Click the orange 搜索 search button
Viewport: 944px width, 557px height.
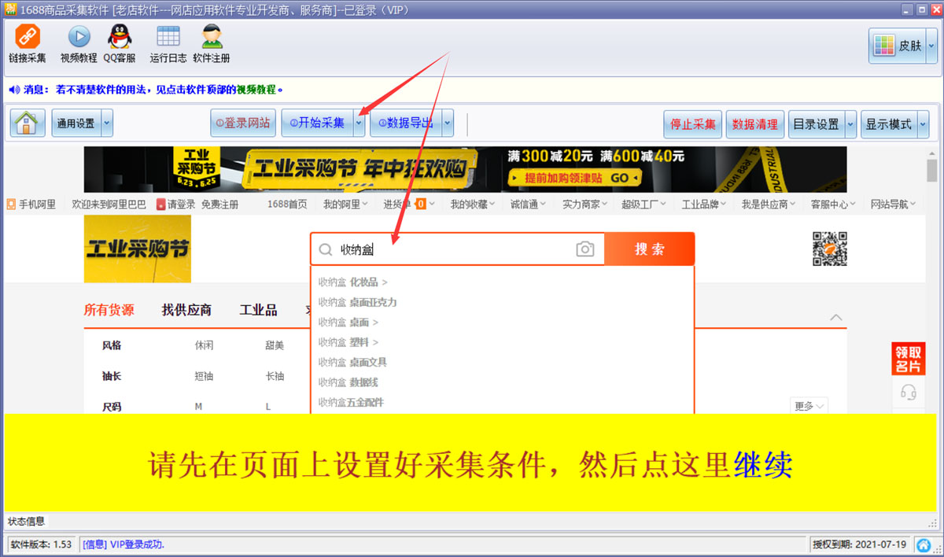coord(650,248)
